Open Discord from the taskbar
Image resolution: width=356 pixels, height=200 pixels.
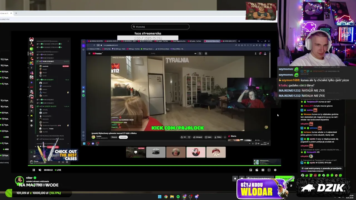[196, 197]
